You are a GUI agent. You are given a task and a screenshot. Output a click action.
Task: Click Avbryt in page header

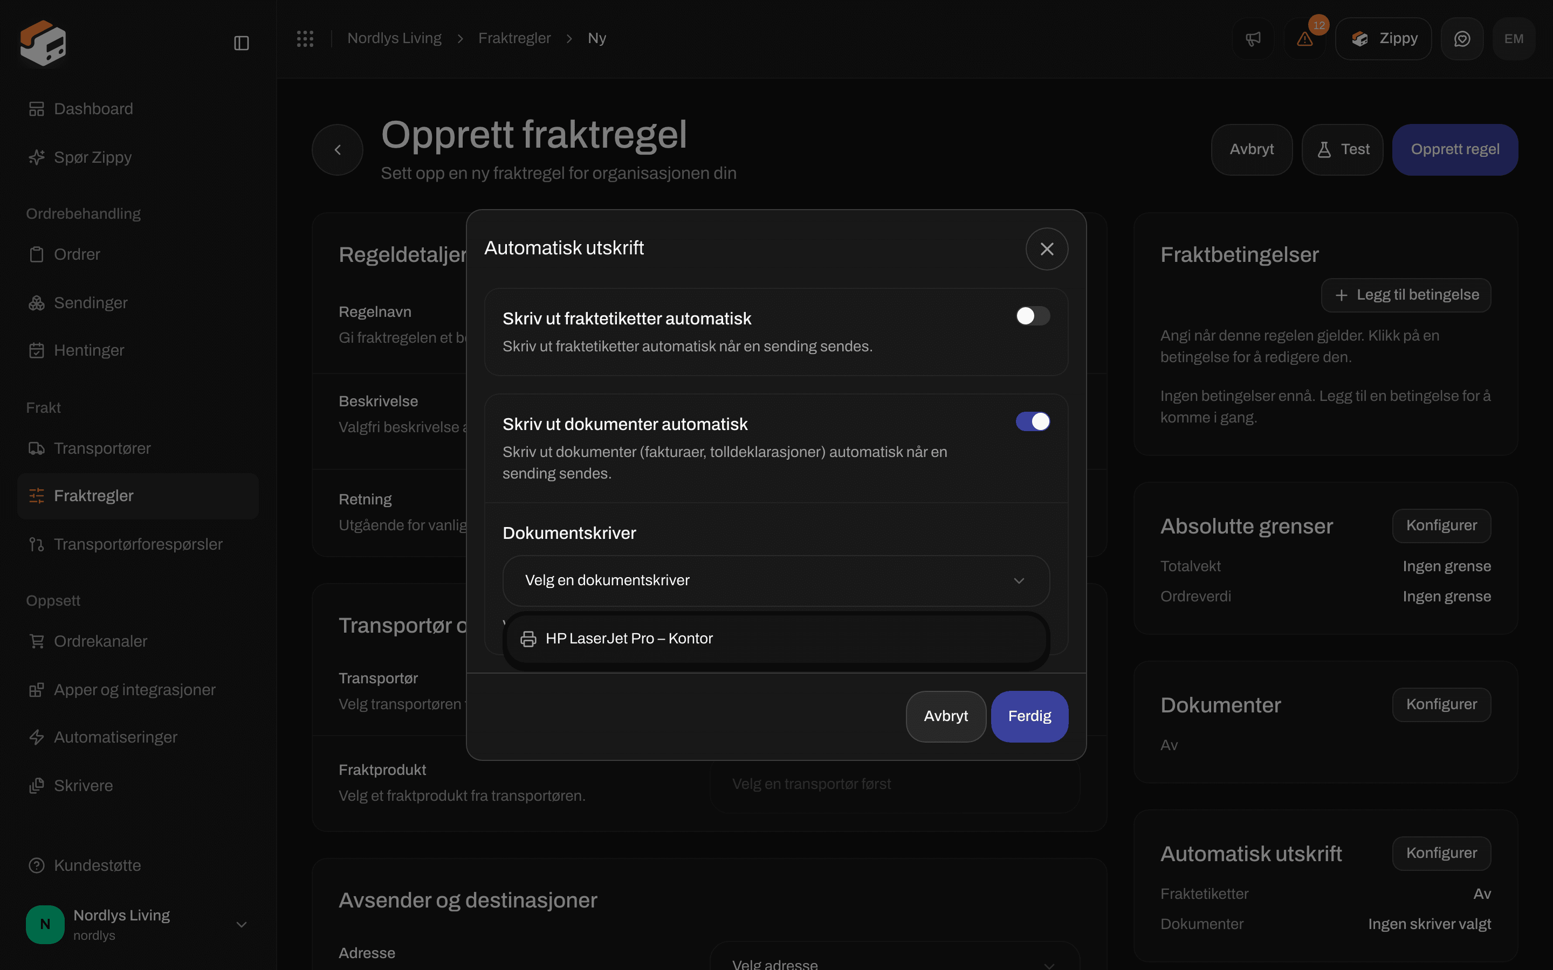(x=1252, y=149)
